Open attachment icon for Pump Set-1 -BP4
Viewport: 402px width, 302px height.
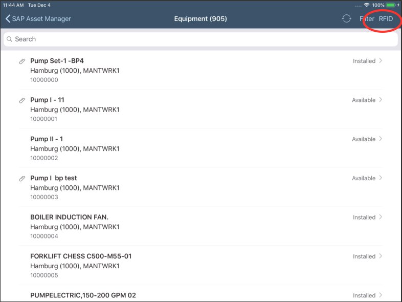tap(23, 61)
